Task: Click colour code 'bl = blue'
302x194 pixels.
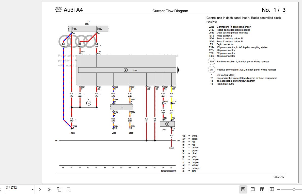Action: tap(189, 153)
